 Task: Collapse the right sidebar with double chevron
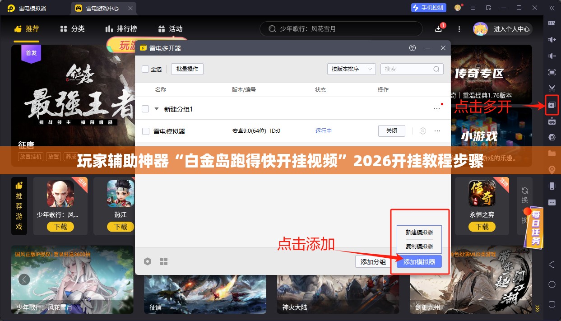(x=552, y=8)
